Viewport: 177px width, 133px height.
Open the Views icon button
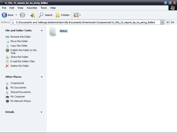(x=76, y=15)
